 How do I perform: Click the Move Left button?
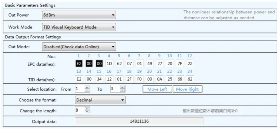click(x=157, y=89)
